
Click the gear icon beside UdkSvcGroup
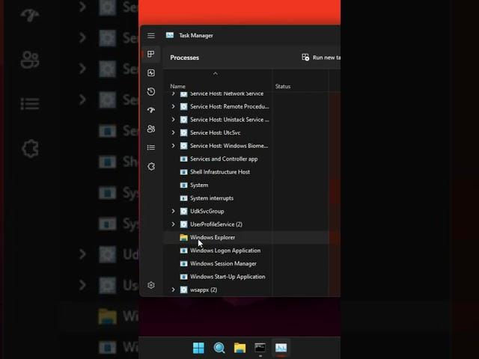(183, 211)
